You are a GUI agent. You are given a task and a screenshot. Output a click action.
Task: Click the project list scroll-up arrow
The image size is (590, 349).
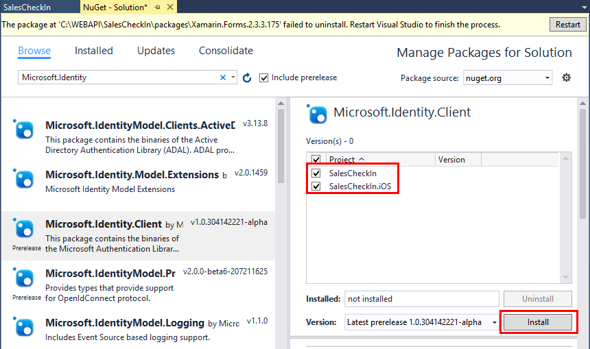[x=565, y=158]
